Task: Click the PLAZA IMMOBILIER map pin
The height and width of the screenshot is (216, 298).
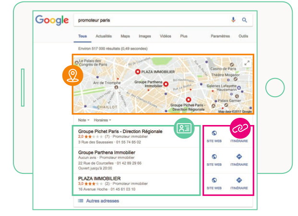Action: 137,71
